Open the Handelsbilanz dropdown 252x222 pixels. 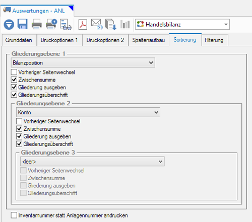(182, 25)
